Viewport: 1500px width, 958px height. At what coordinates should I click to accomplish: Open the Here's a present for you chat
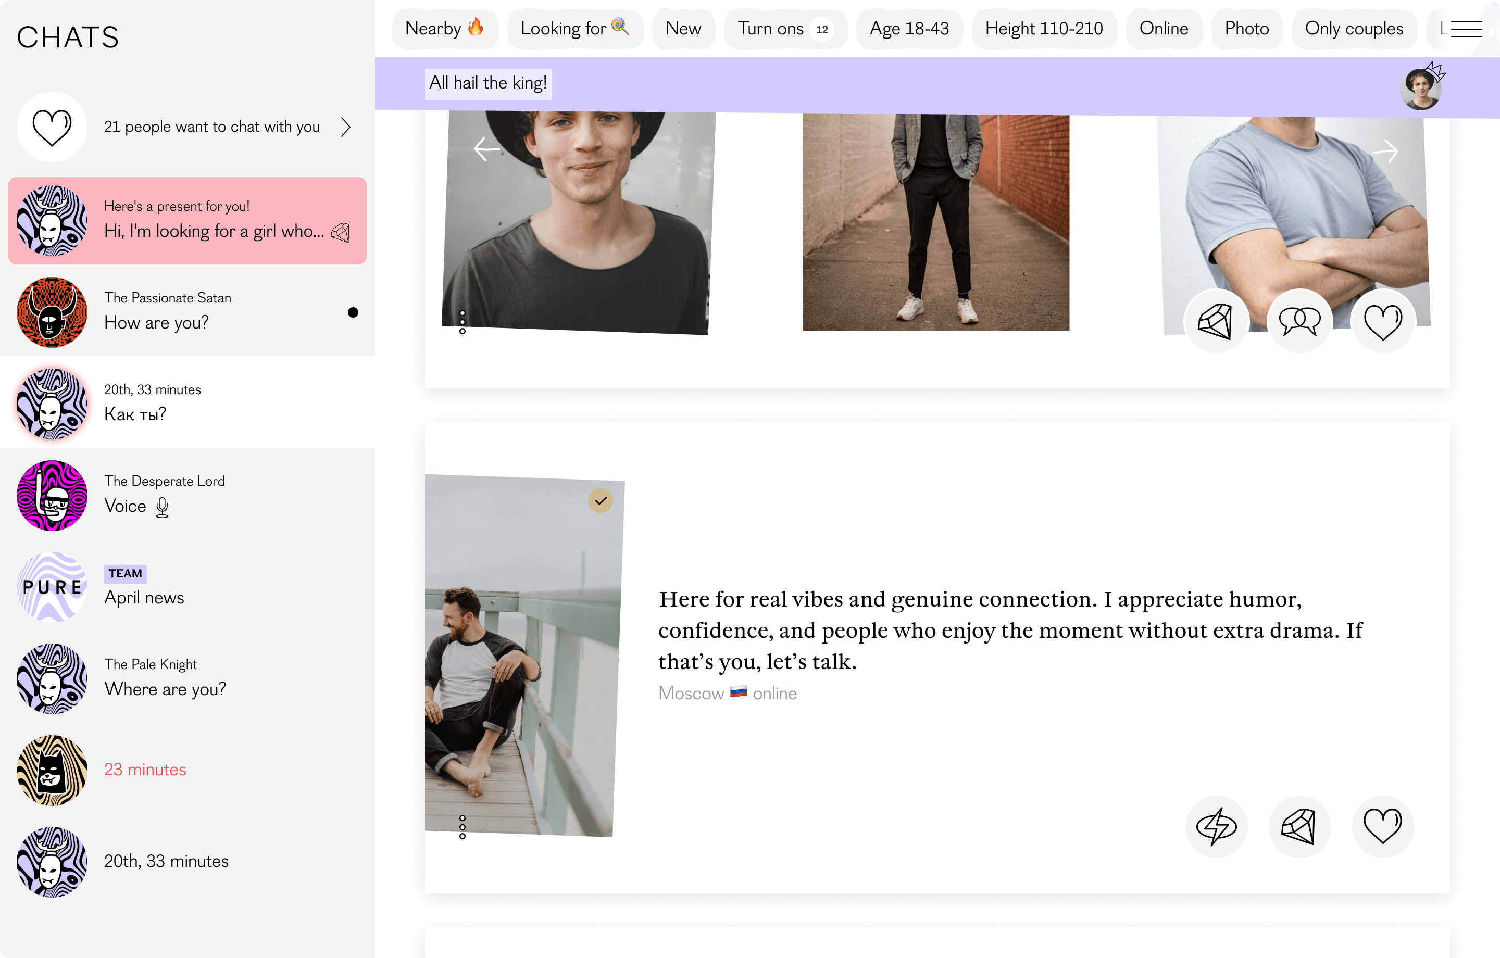pos(187,221)
